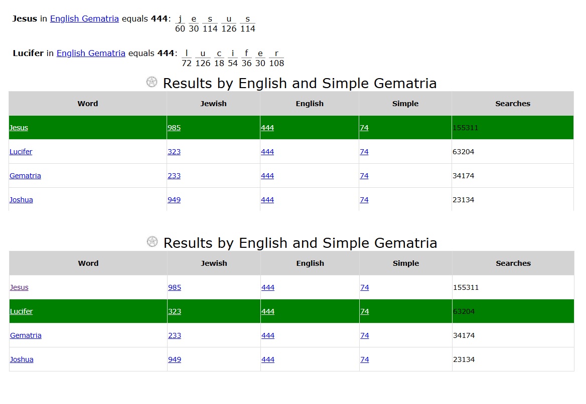The image size is (586, 404).
Task: Open Lucifer link in second table
Action: pyautogui.click(x=21, y=311)
